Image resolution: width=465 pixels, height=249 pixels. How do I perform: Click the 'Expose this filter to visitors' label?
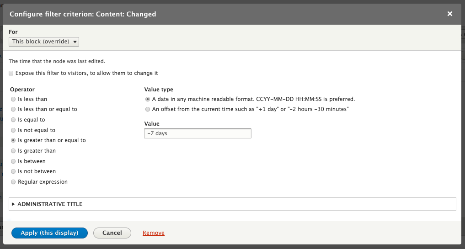pos(86,73)
